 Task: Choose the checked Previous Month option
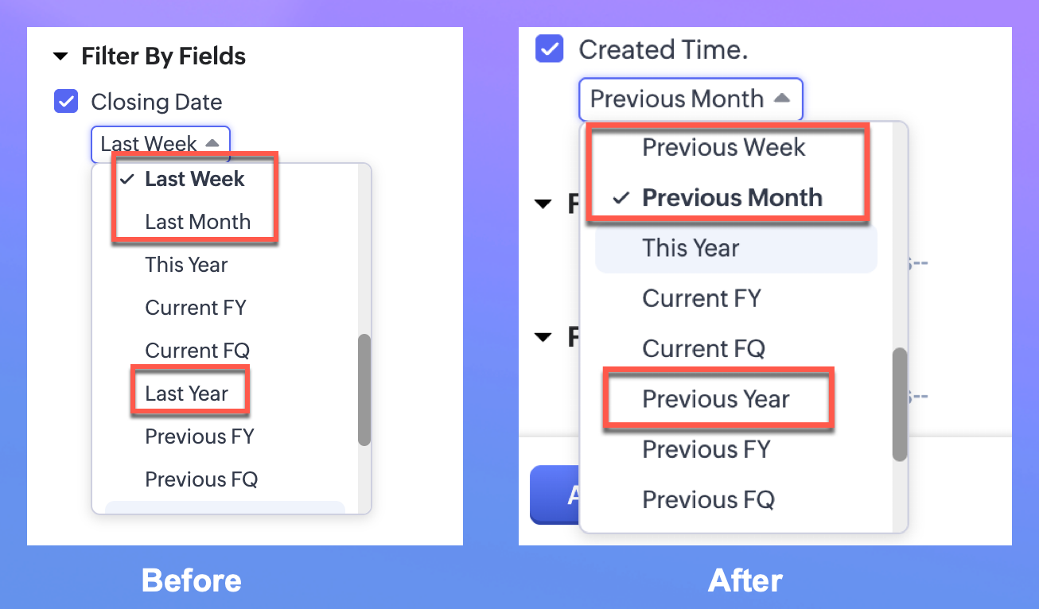(x=731, y=197)
